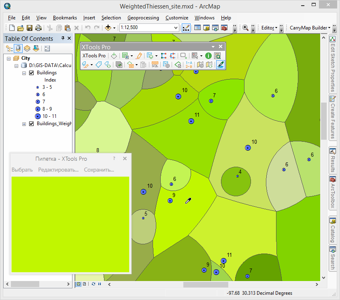Toggle visibility of Buildings layer
340x300 pixels.
[32, 73]
